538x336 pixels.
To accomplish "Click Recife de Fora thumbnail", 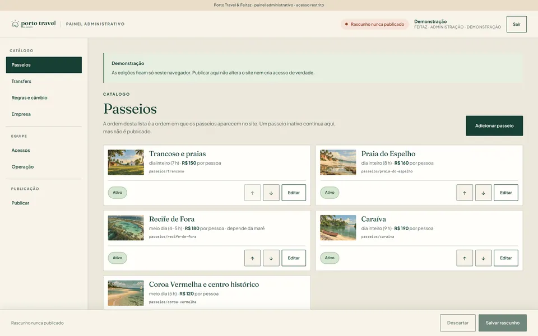I will [126, 228].
